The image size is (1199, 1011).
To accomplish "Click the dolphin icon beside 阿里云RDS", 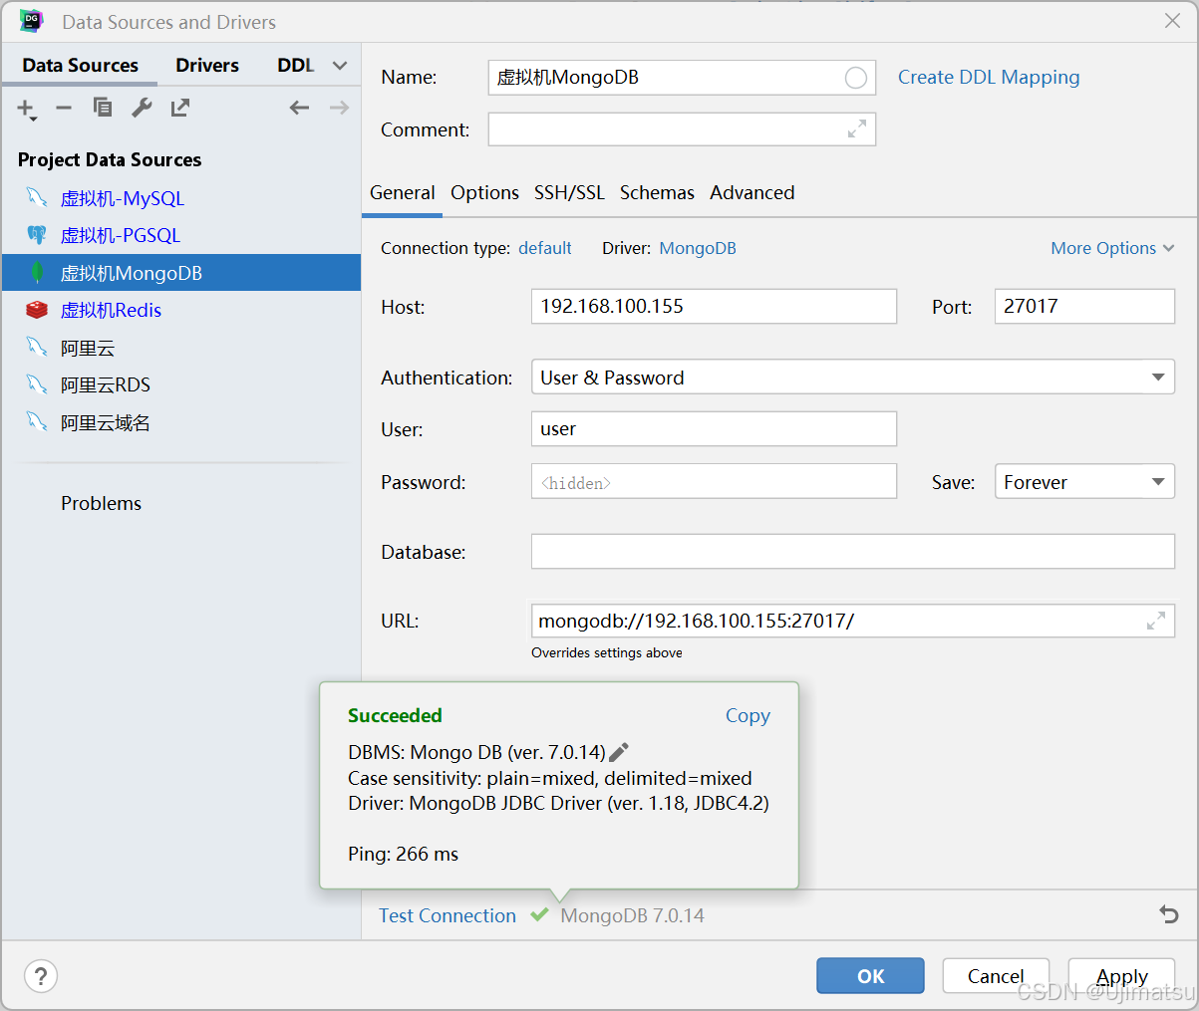I will [37, 384].
